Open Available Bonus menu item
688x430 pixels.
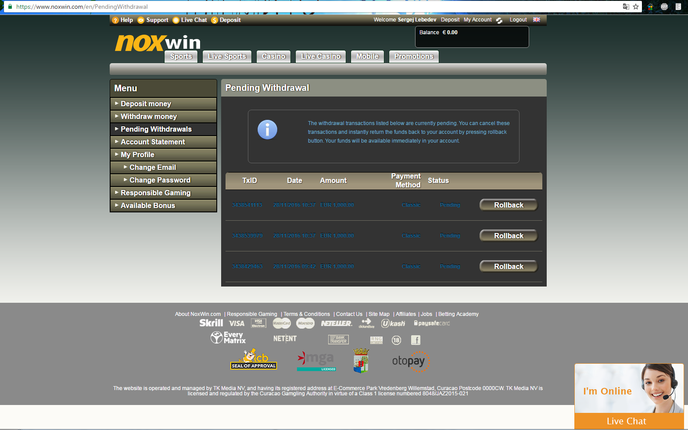click(164, 206)
